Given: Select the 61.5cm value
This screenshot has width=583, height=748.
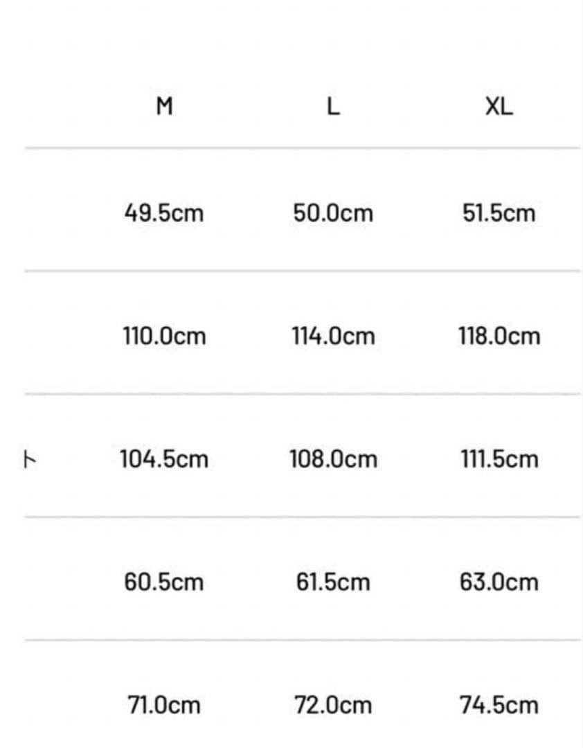Looking at the screenshot, I should (333, 582).
